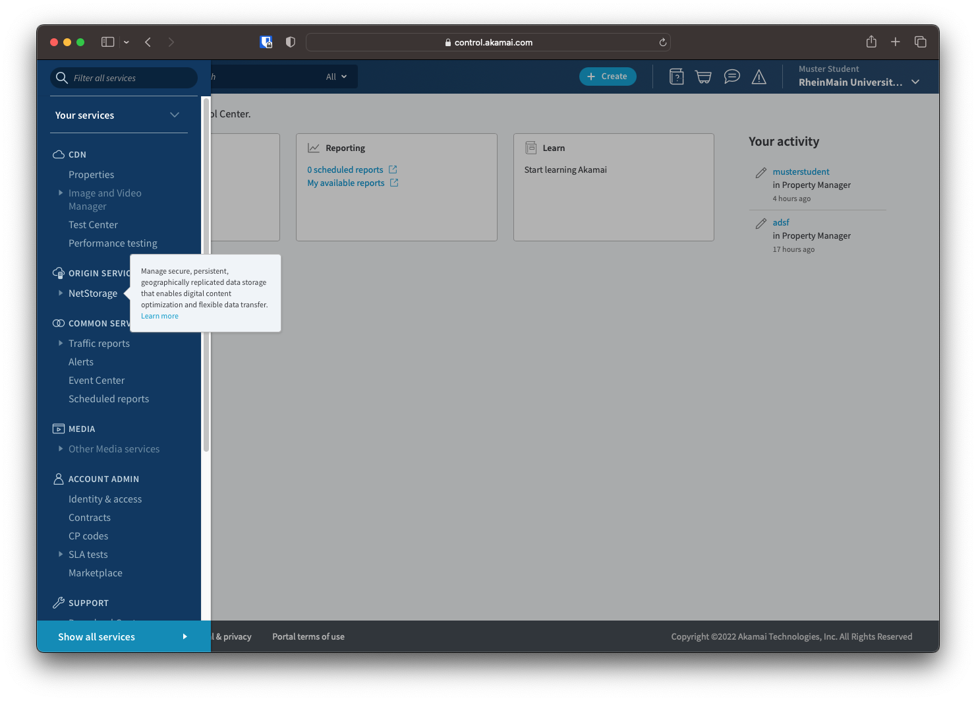Open Alerts under Common Services
The width and height of the screenshot is (976, 701).
click(x=81, y=362)
